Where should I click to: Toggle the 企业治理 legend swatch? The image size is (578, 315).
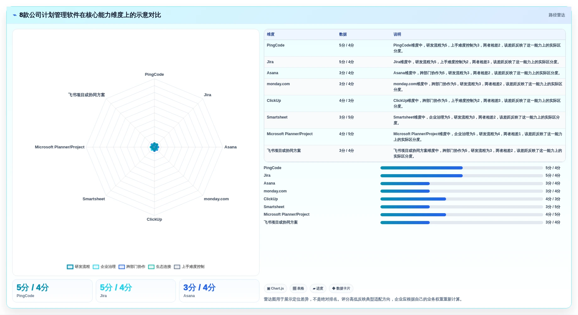click(x=96, y=267)
